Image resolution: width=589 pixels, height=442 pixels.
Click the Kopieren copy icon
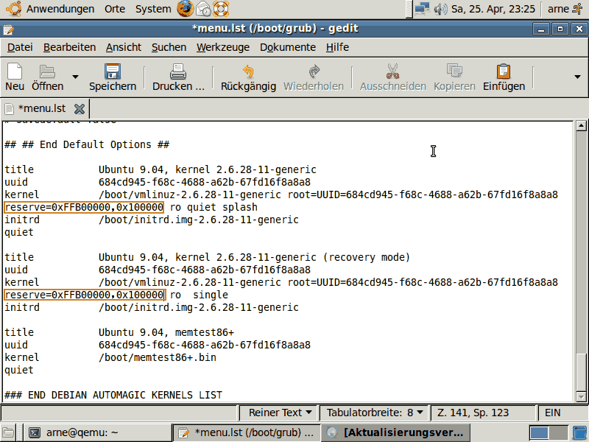[454, 71]
